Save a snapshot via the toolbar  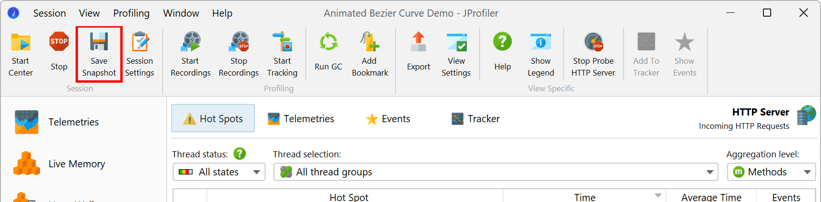(99, 53)
